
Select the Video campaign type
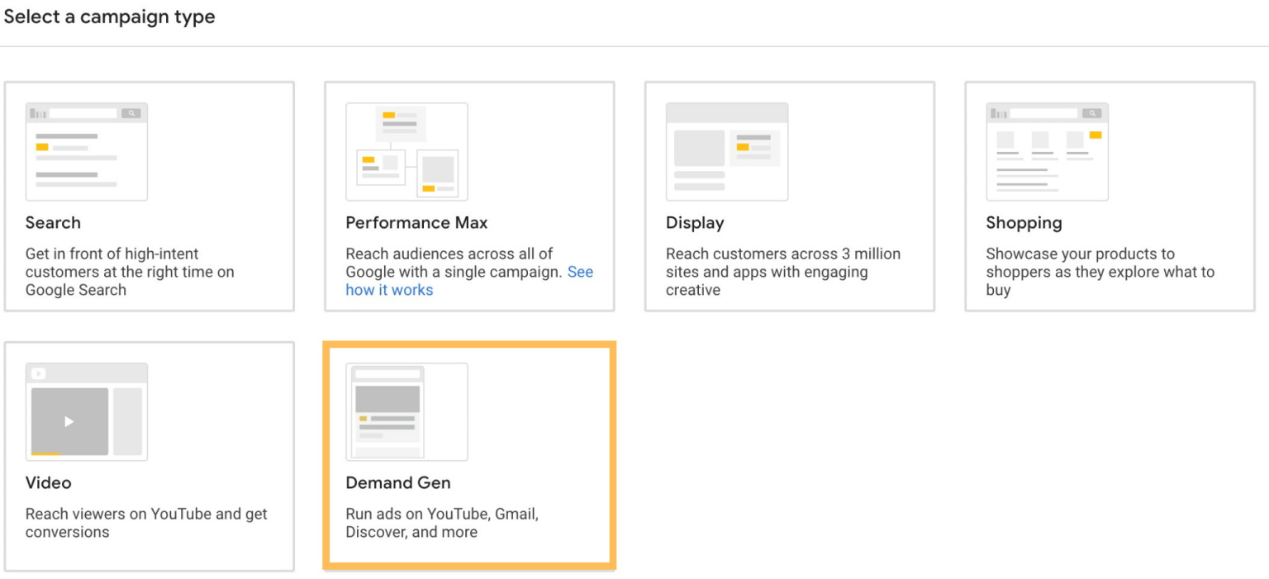(150, 456)
